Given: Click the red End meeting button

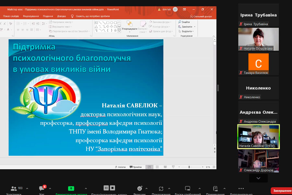Looking at the screenshot, I should coord(281,190).
